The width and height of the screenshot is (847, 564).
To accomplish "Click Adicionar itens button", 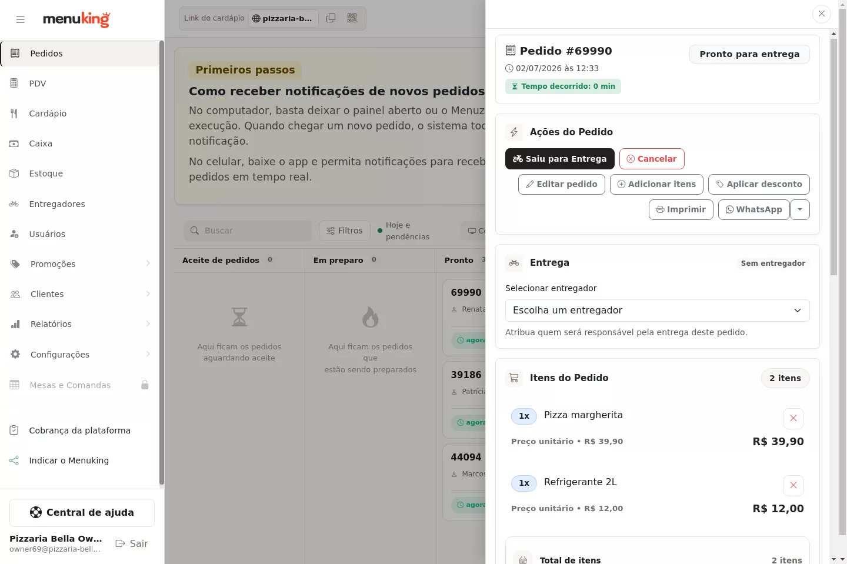I will click(x=656, y=184).
